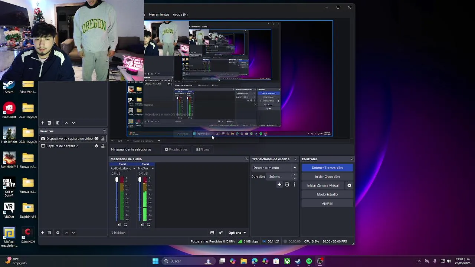This screenshot has height=267, width=475.
Task: Click Detener Transmisión button
Action: coord(327,168)
